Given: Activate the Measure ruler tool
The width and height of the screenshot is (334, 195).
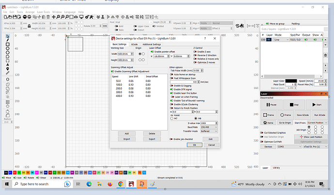Looking at the screenshot, I should click(x=8, y=73).
